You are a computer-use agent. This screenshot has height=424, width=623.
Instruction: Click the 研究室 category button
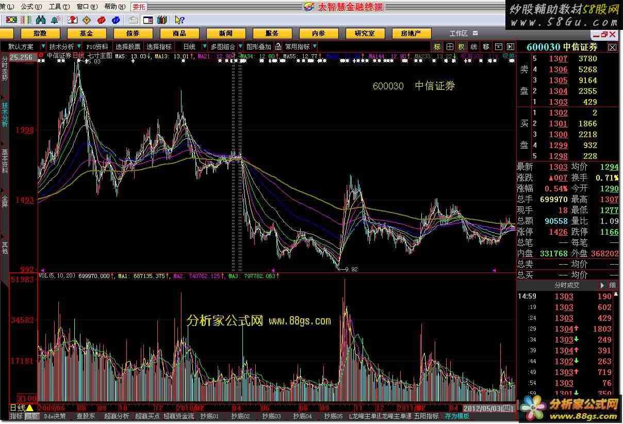pyautogui.click(x=365, y=34)
